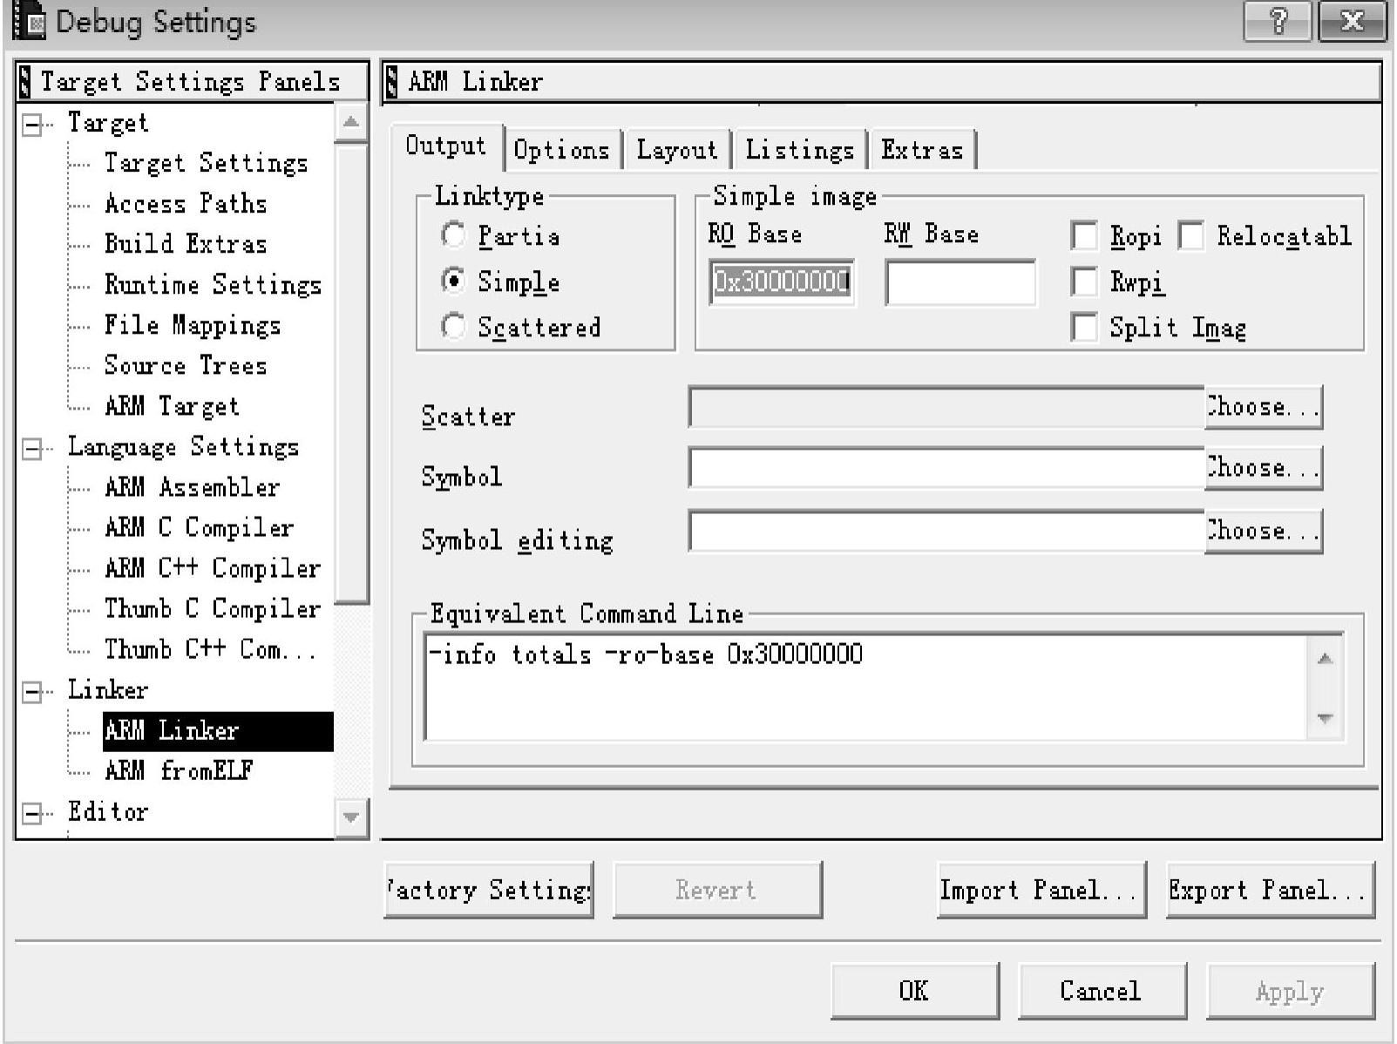Select the Scattered linktype radio button
1397x1044 pixels.
[x=452, y=327]
